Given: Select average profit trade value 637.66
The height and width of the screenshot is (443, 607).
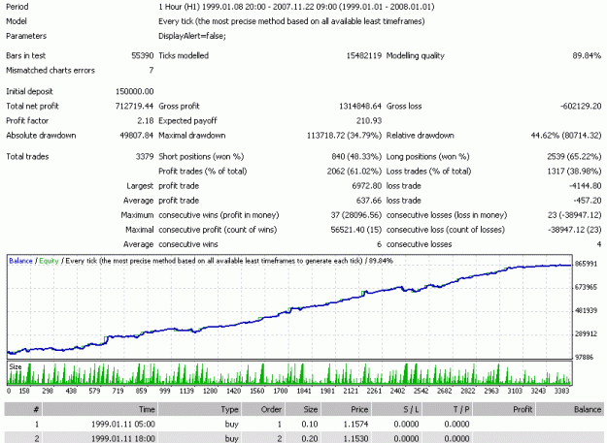Looking at the screenshot, I should click(368, 201).
